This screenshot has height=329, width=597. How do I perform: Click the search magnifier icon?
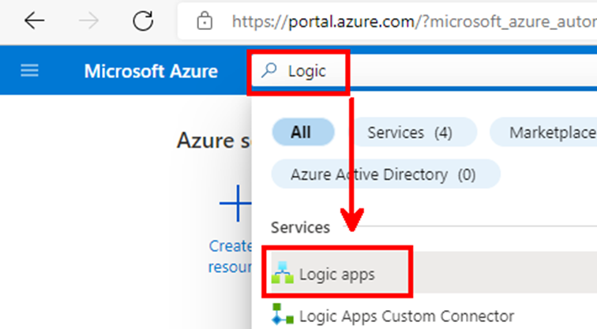pos(269,70)
